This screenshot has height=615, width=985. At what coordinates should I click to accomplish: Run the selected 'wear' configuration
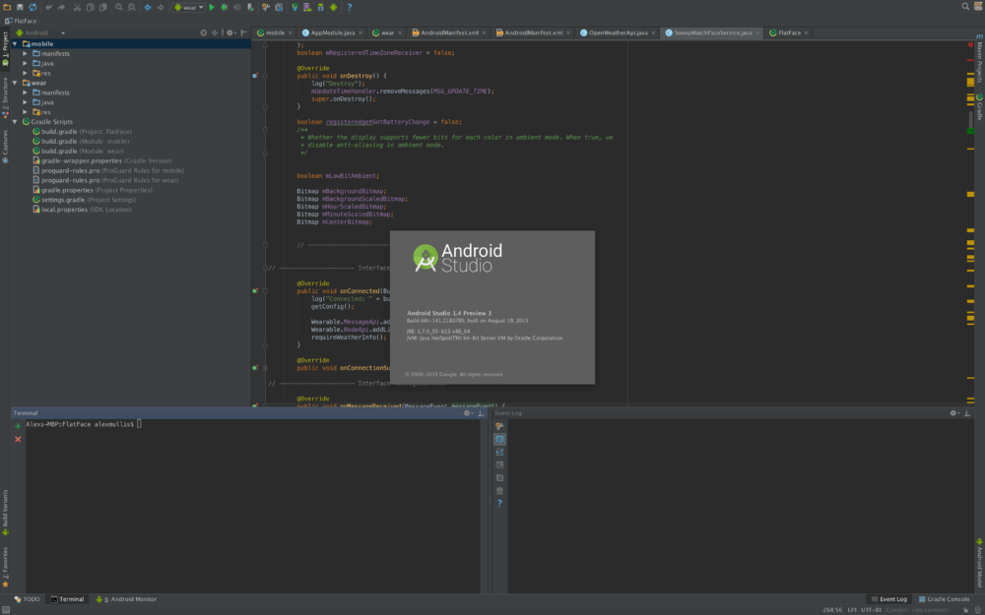(x=213, y=7)
